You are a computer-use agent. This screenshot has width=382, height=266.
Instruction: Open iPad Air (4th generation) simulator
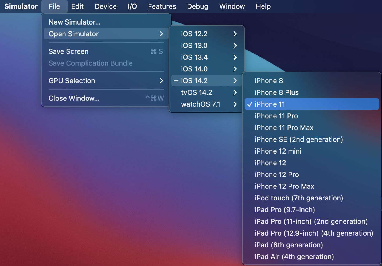tap(312, 257)
